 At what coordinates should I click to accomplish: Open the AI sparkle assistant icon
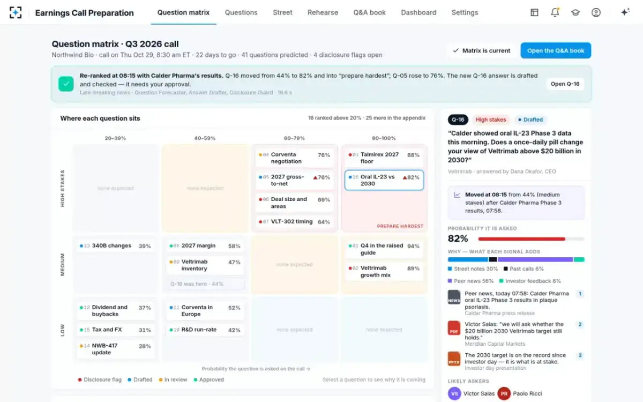coord(625,12)
